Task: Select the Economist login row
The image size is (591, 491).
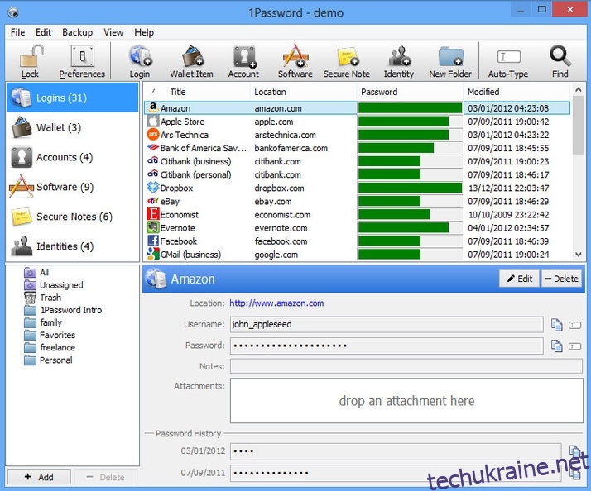Action: (357, 215)
